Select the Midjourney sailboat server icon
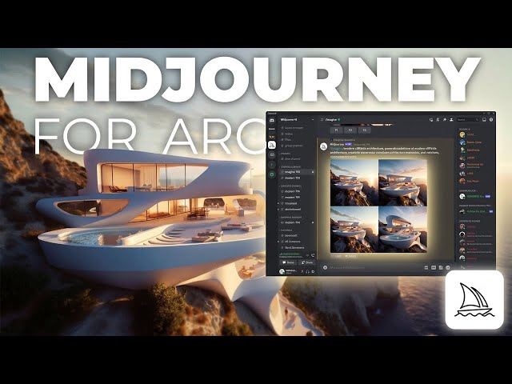 click(x=272, y=145)
